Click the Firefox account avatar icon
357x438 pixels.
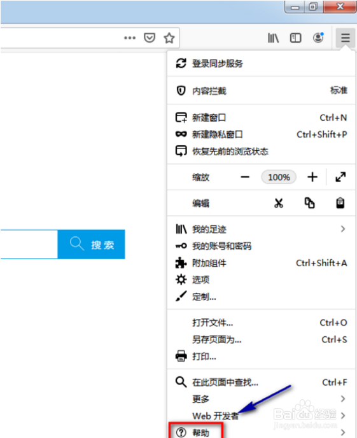[318, 38]
